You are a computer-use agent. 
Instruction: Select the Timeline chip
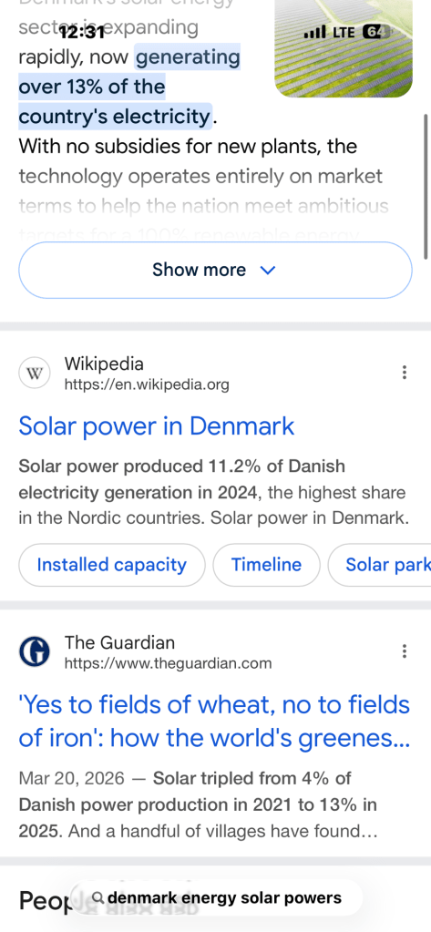[x=266, y=565]
